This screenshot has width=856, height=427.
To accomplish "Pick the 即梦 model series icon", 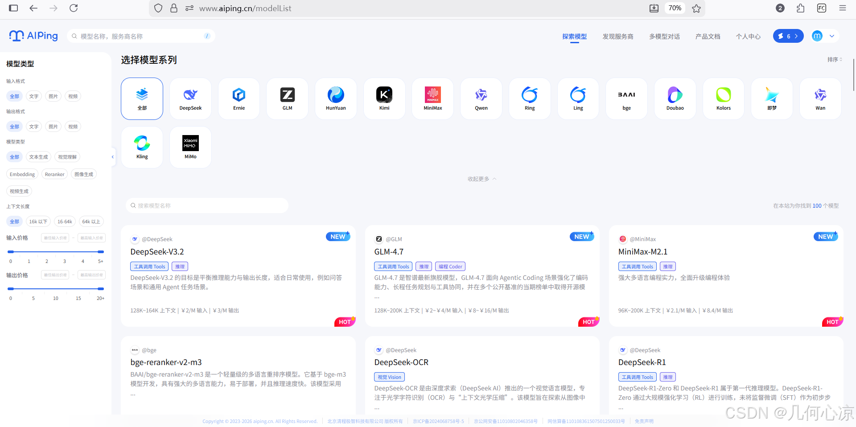I will [772, 99].
